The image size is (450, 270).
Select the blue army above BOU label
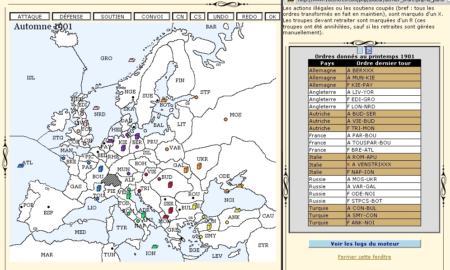pos(101,168)
